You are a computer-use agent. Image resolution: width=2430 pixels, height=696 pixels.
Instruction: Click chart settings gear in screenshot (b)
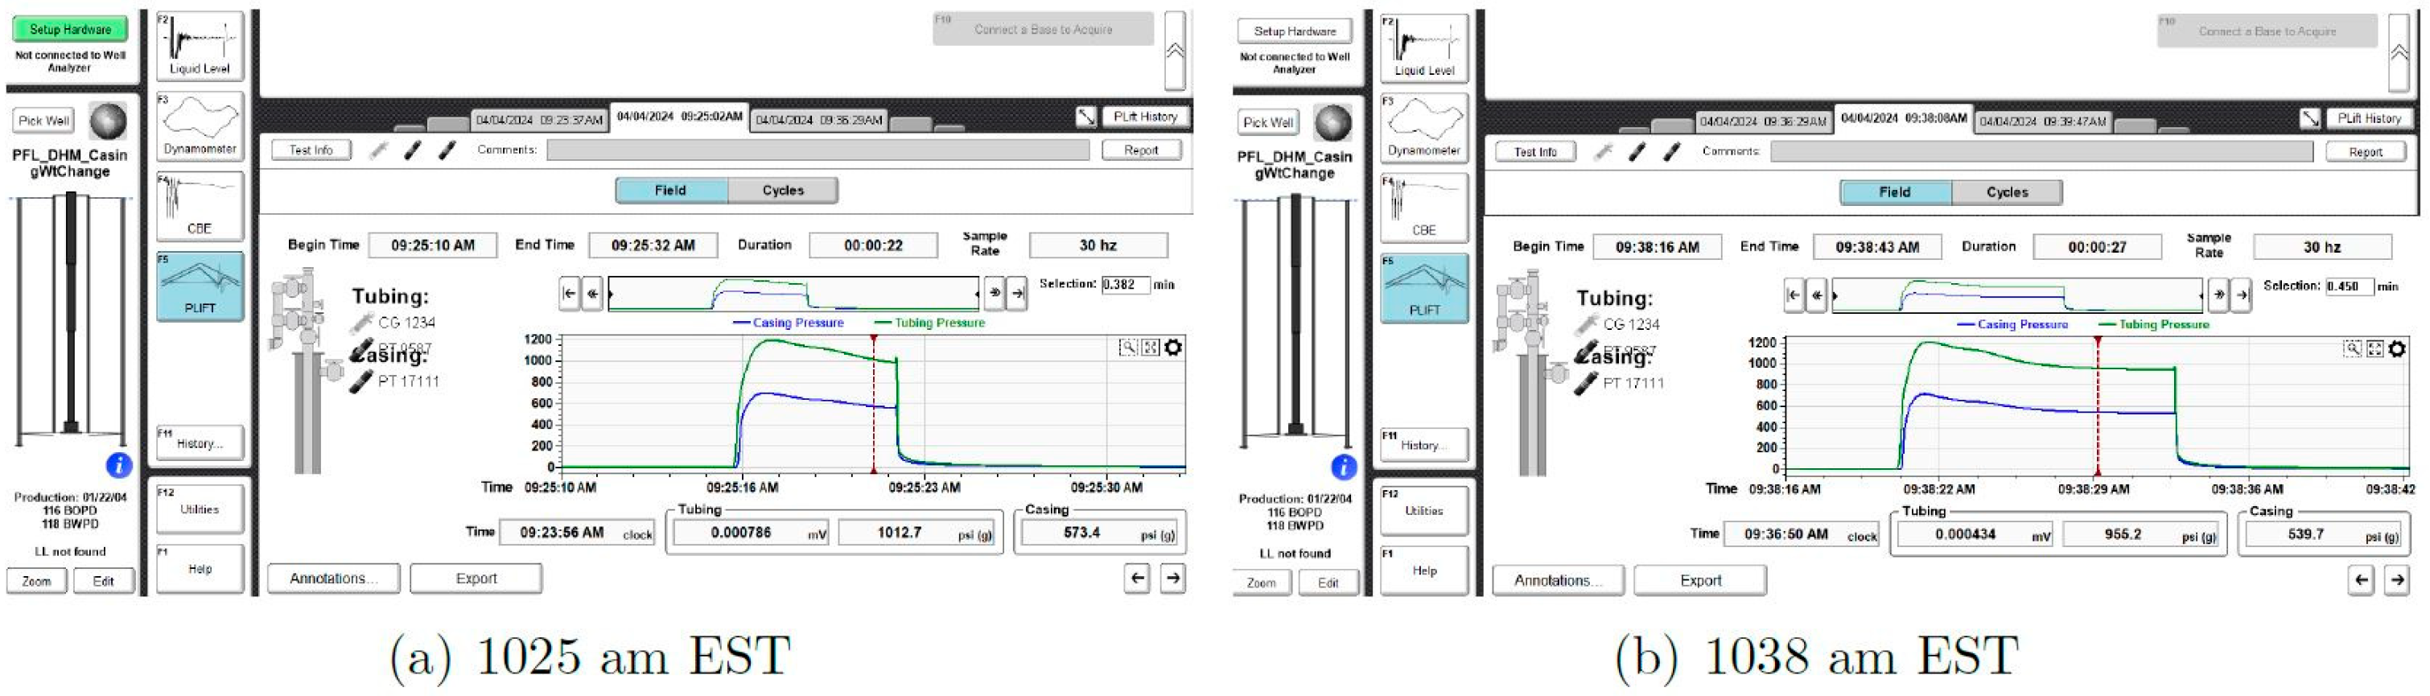coord(2397,349)
